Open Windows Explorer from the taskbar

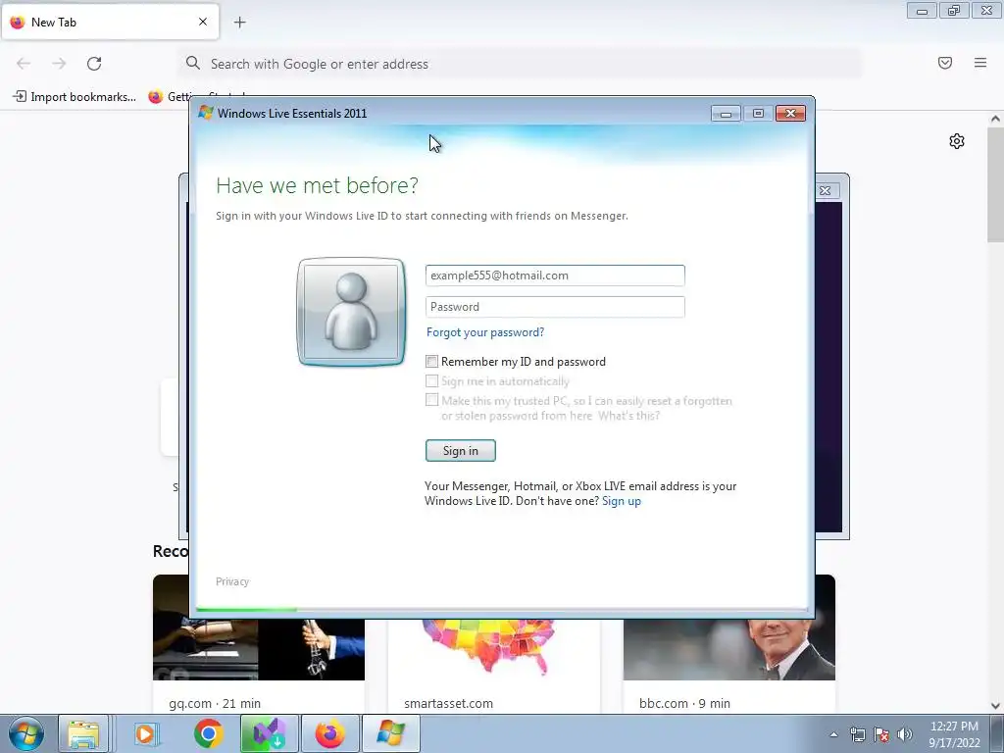tap(83, 733)
